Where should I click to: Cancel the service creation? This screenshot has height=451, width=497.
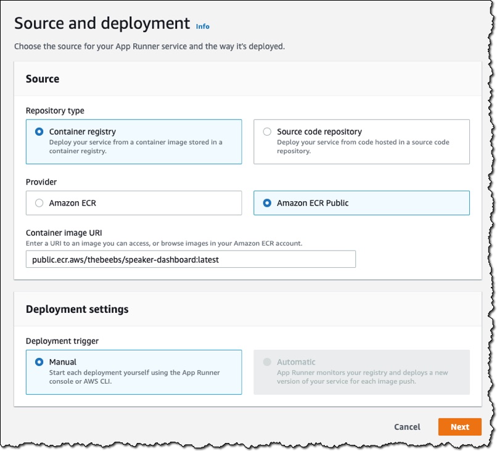click(408, 427)
